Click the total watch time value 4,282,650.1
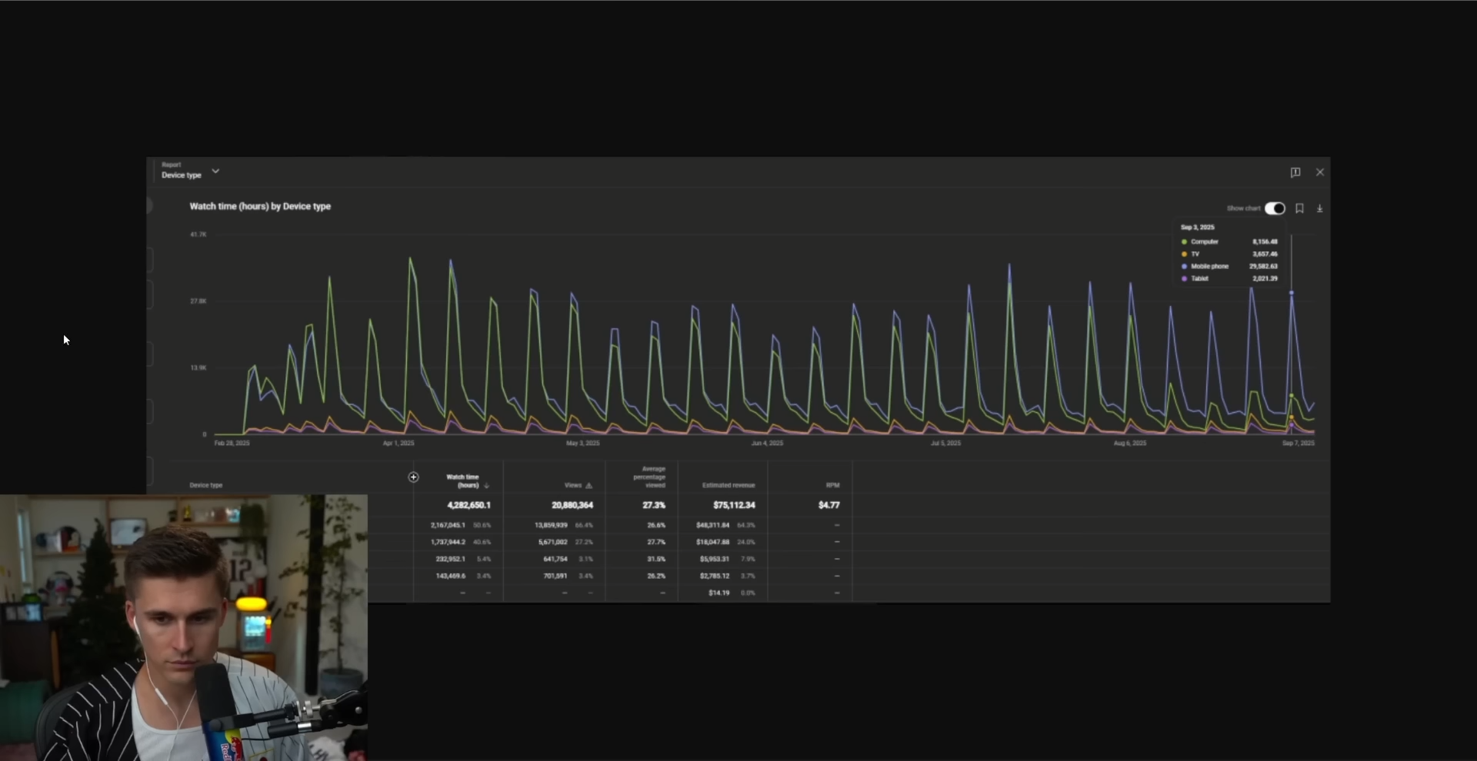 (x=468, y=505)
